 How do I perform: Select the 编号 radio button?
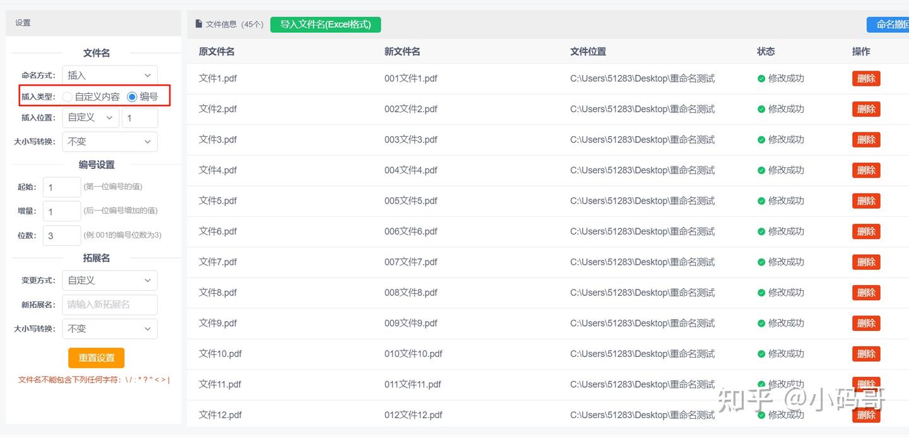coord(132,97)
